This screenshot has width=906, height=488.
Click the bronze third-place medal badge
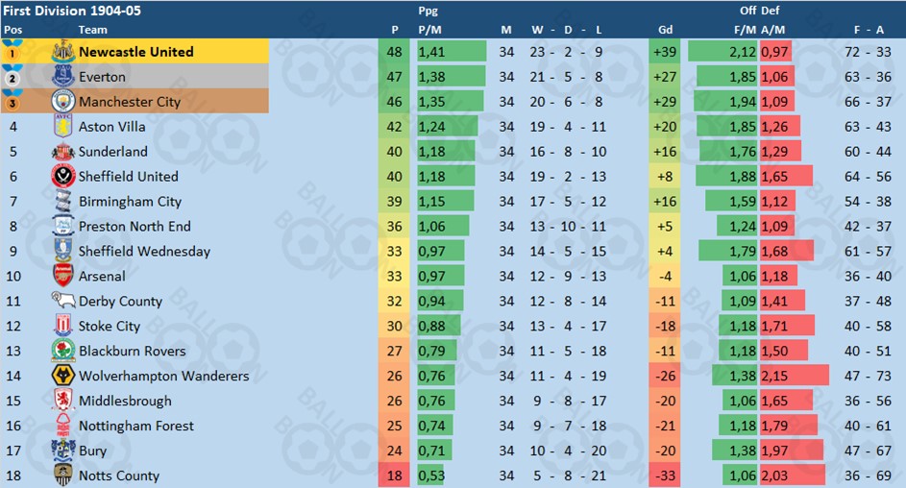13,102
